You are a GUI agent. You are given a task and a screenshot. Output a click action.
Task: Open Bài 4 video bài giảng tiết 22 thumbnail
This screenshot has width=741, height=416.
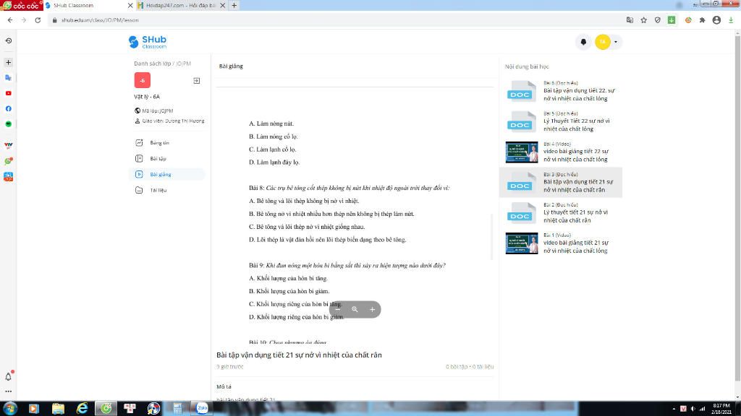[x=522, y=152]
